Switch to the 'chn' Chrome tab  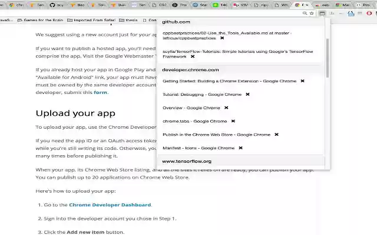[16, 5]
